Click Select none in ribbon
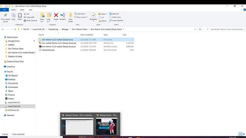The width and height of the screenshot is (246, 138). (x=115, y=17)
